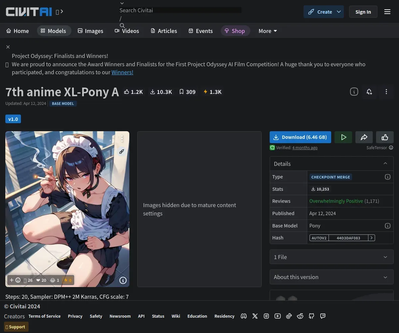399x333 pixels.
Task: Select the Models tab
Action: tap(54, 31)
